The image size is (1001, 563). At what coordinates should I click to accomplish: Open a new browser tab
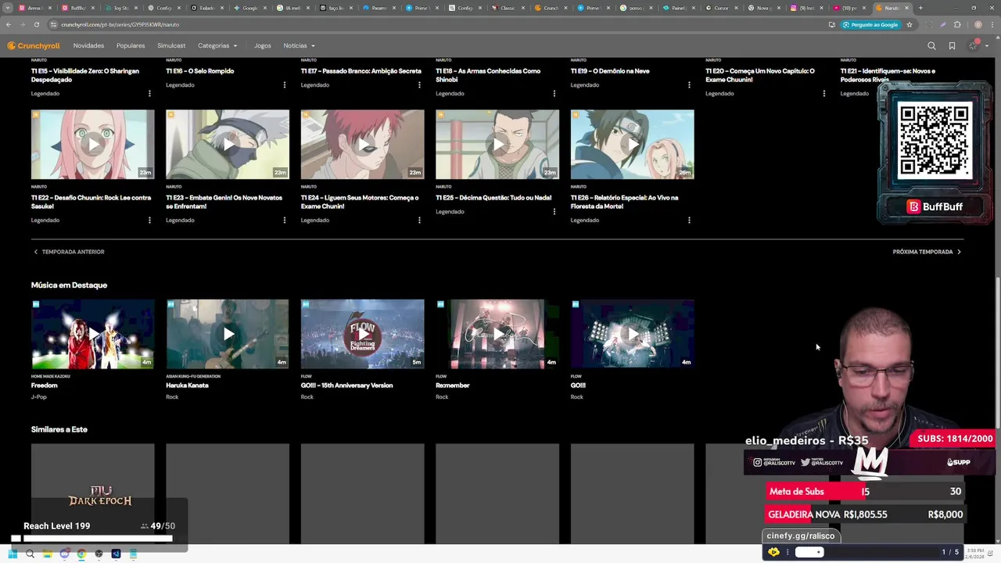click(x=920, y=8)
